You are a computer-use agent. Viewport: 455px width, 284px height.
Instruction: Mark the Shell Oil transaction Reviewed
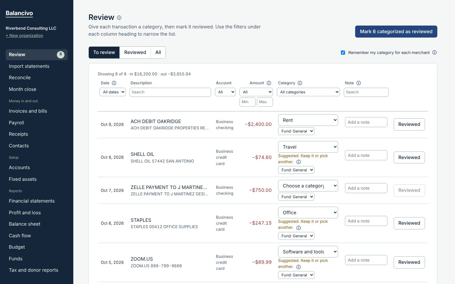[409, 157]
